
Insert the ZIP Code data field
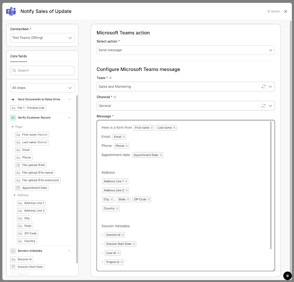[x=28, y=234]
